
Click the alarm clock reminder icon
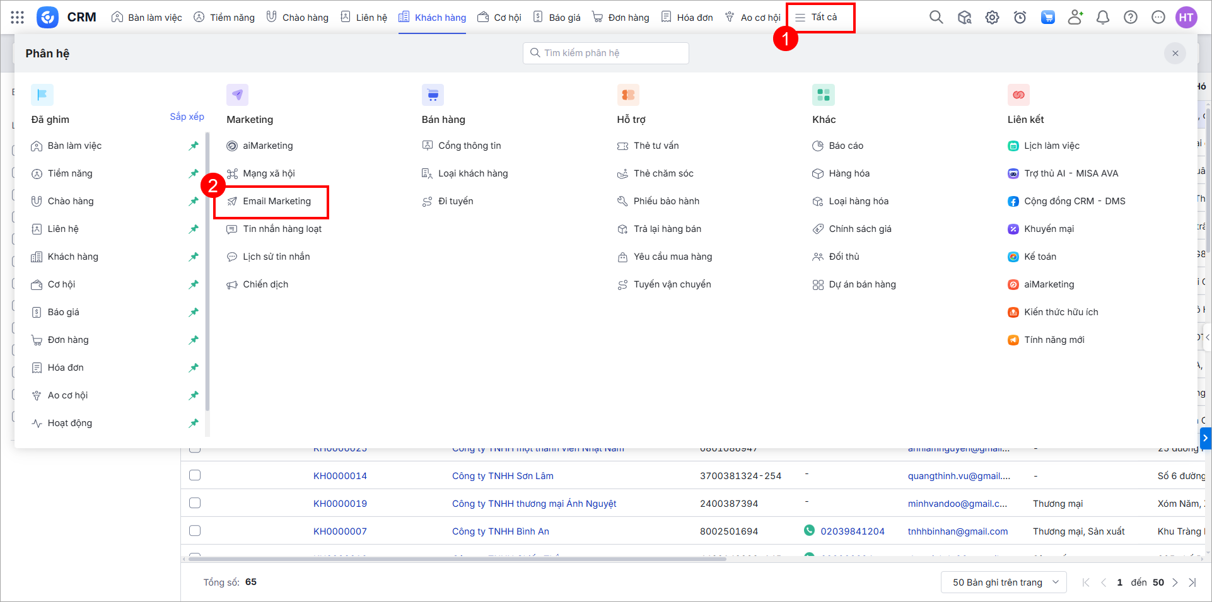1020,17
